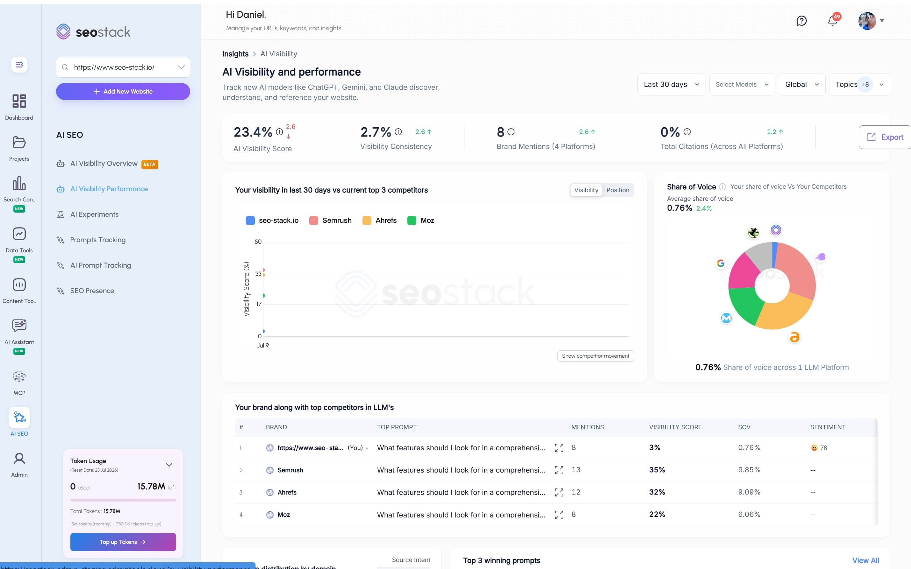Open the MCP icon
Image resolution: width=911 pixels, height=569 pixels.
coord(19,376)
